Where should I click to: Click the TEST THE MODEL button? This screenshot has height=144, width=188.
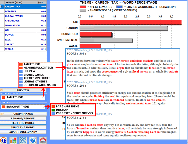23,123
